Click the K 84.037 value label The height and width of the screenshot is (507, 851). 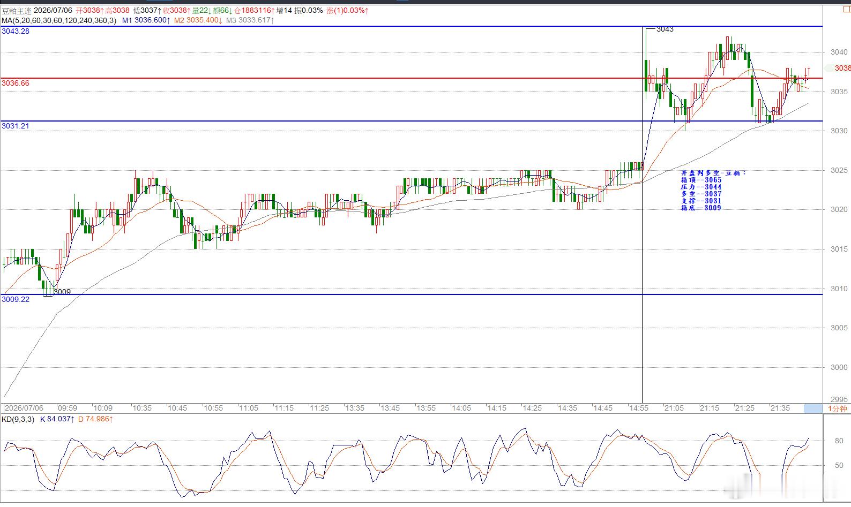(57, 419)
